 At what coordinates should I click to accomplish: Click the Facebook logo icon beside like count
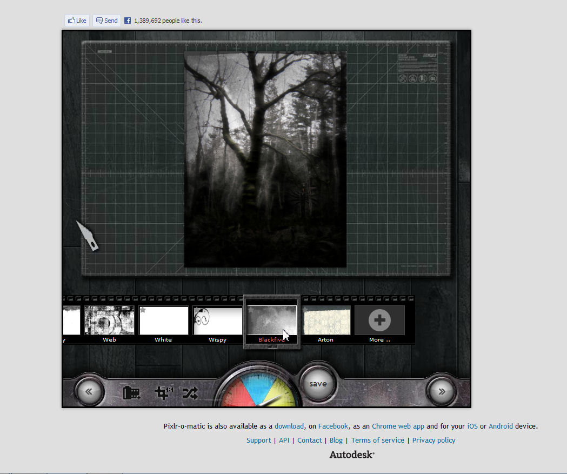pyautogui.click(x=127, y=21)
